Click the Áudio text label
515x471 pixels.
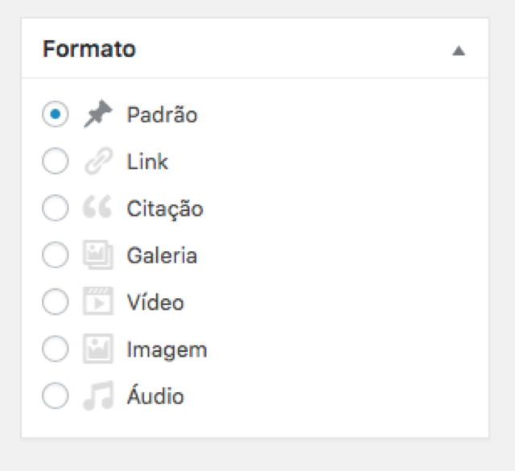pyautogui.click(x=155, y=397)
